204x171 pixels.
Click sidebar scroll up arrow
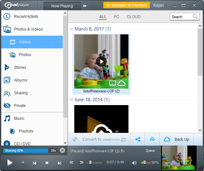tap(65, 13)
